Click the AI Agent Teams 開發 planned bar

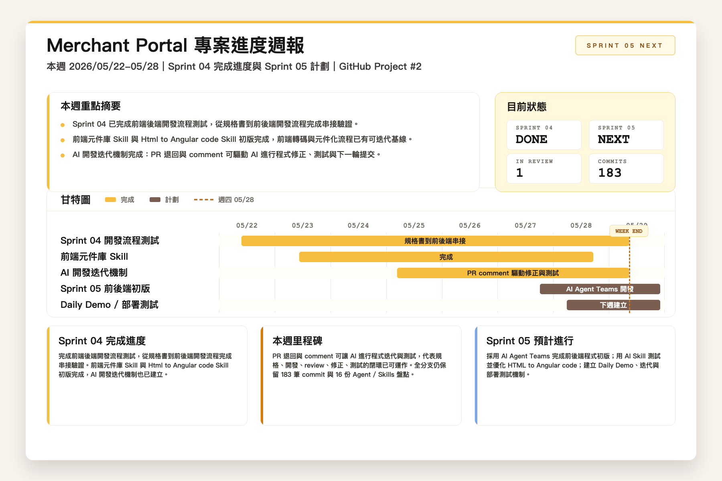(x=600, y=289)
